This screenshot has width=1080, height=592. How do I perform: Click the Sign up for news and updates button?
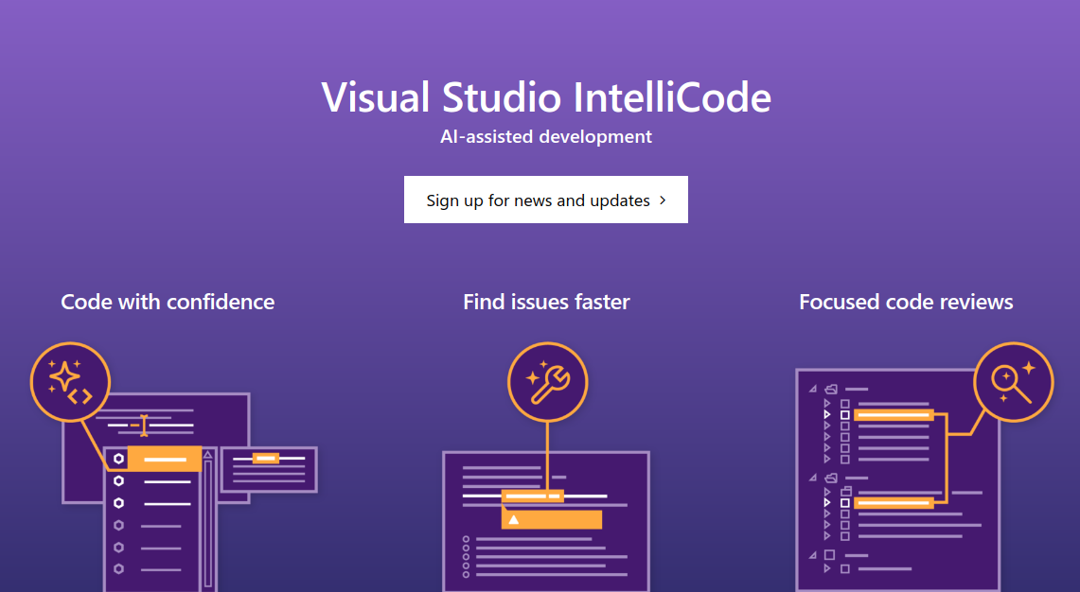[545, 200]
